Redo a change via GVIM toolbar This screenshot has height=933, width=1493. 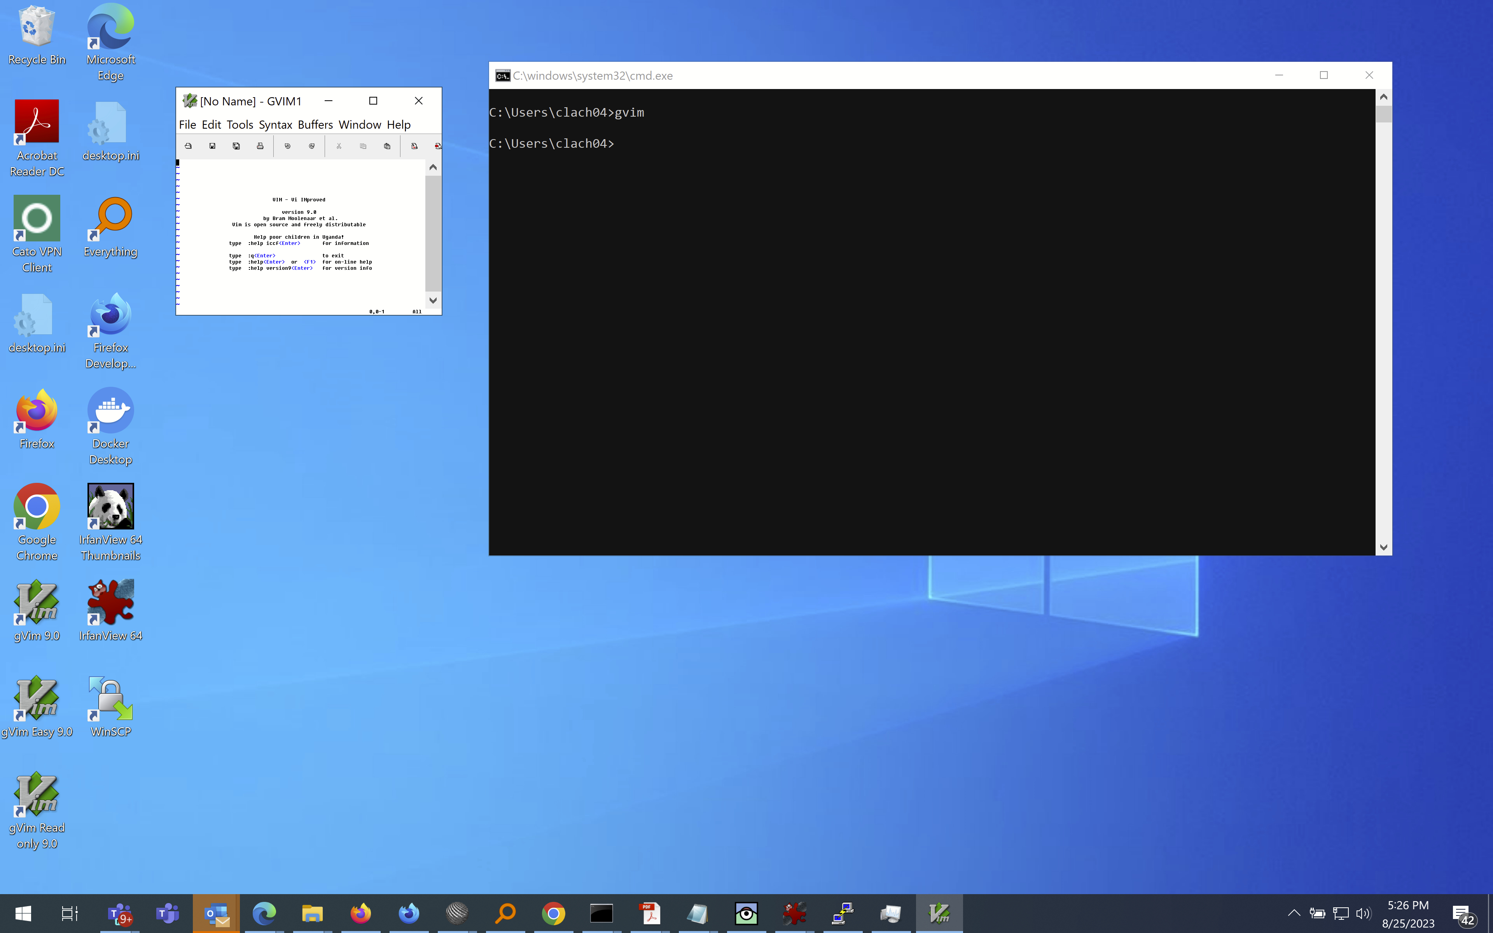tap(311, 146)
